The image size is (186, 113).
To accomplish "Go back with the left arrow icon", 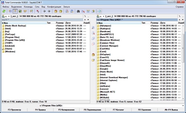I will (x=44, y=11).
